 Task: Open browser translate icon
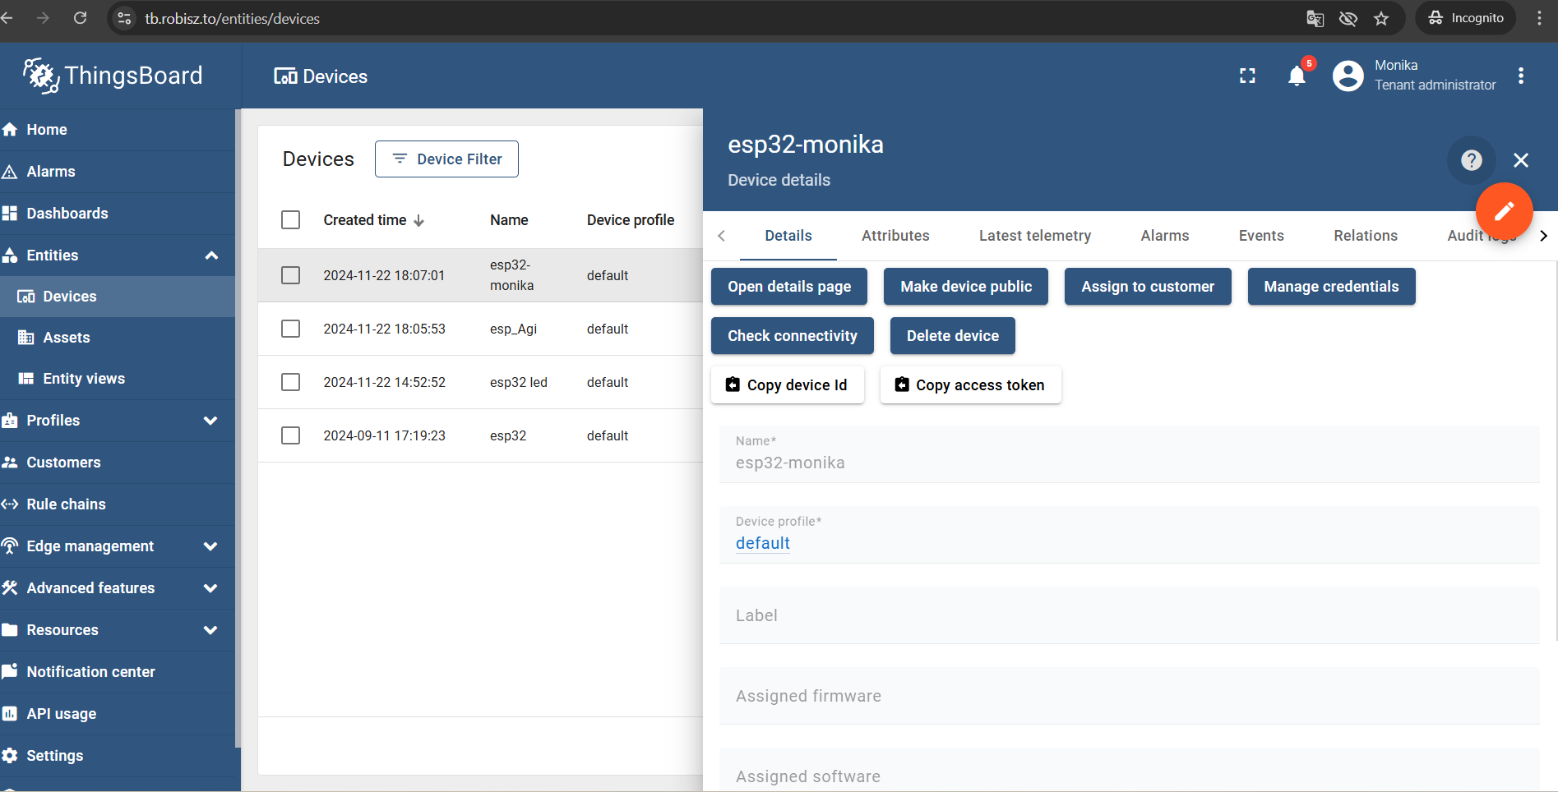coord(1315,18)
